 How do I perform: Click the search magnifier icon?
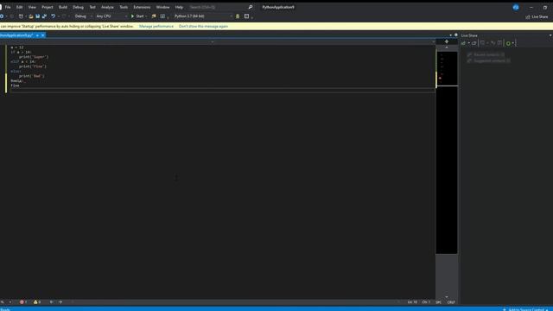pos(251,7)
